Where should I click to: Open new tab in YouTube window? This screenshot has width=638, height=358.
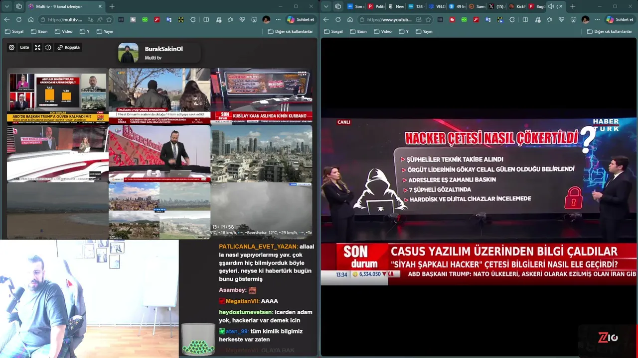tap(572, 6)
